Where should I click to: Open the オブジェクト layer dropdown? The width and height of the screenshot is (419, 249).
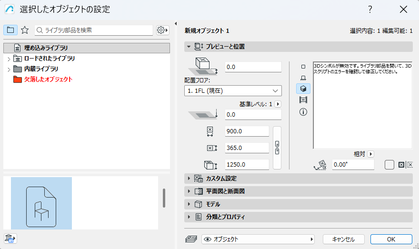pos(258,239)
